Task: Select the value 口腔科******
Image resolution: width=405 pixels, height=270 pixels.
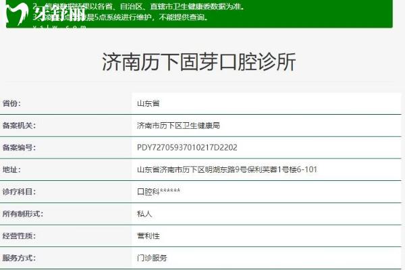Action: [159, 192]
